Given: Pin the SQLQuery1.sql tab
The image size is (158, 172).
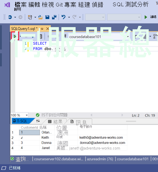Looking at the screenshot, I should 42,29.
